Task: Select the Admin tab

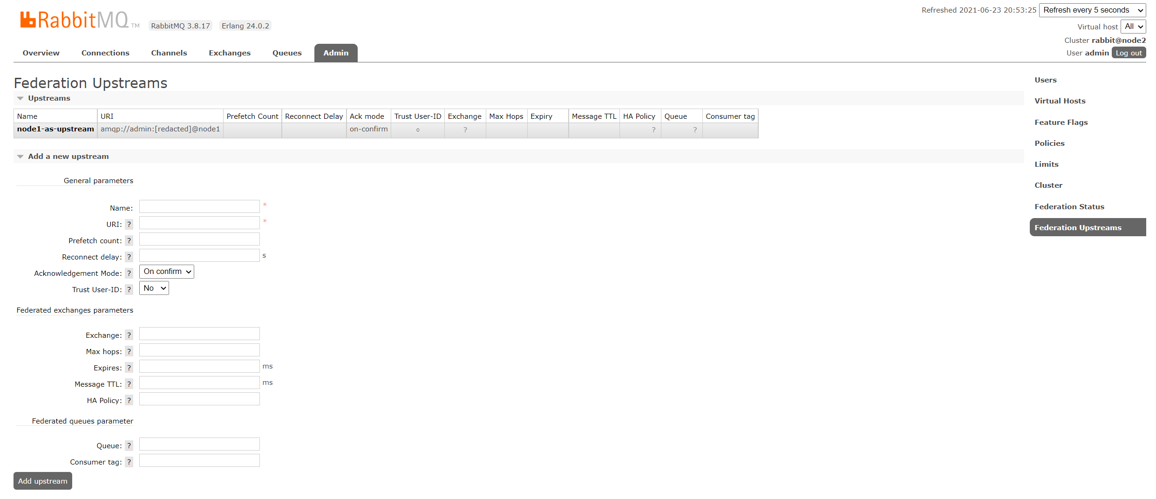Action: click(x=336, y=53)
